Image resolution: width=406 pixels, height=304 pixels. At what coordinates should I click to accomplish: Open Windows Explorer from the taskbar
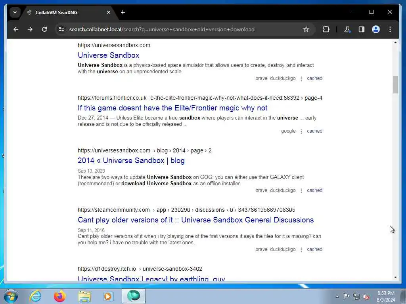84,296
